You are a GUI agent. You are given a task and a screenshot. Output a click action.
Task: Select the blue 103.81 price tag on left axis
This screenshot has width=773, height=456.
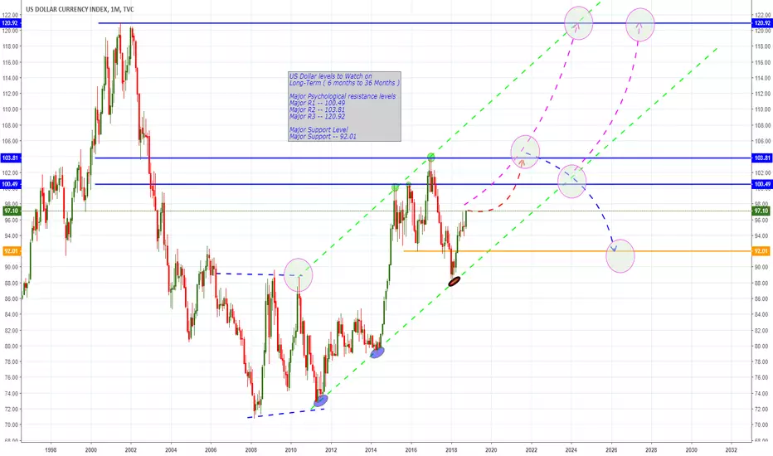click(x=10, y=158)
